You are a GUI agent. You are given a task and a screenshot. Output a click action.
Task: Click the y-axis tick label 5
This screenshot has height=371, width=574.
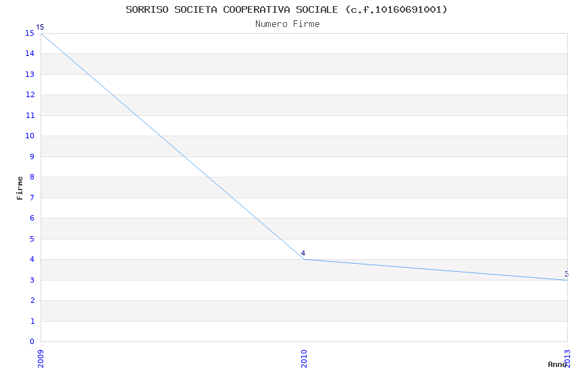pos(32,239)
